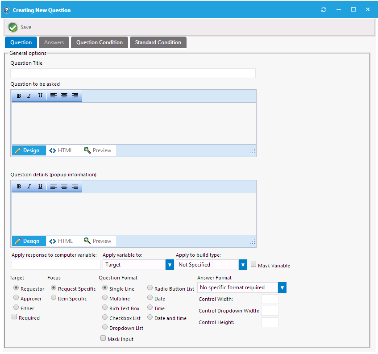Align text center in Question to be asked editor
The width and height of the screenshot is (378, 354).
64,96
